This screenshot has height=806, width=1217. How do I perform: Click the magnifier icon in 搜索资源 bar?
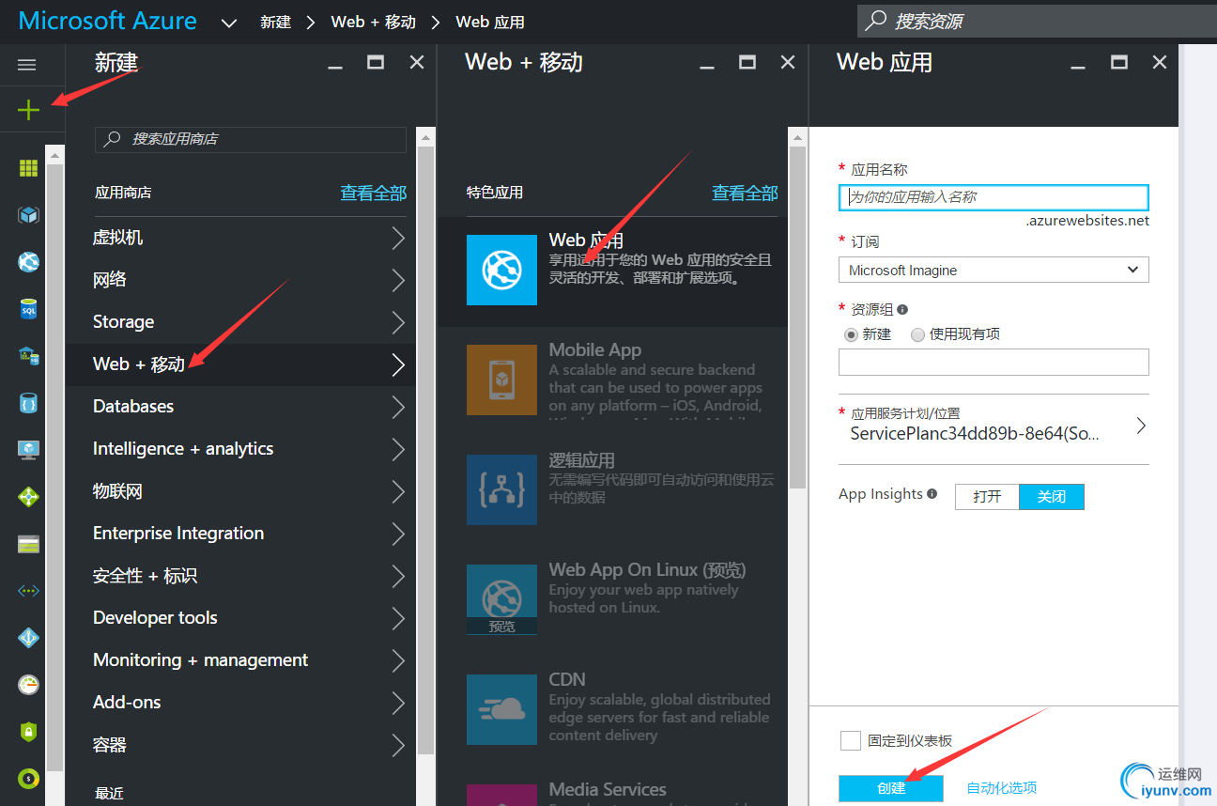pos(875,21)
